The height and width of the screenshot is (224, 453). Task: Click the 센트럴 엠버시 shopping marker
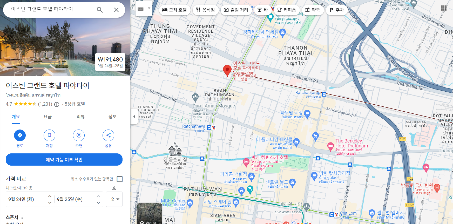point(372,214)
